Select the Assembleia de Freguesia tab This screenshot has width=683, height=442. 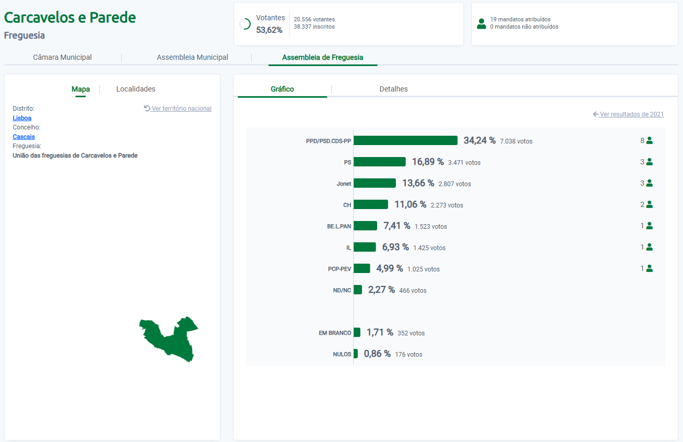323,57
